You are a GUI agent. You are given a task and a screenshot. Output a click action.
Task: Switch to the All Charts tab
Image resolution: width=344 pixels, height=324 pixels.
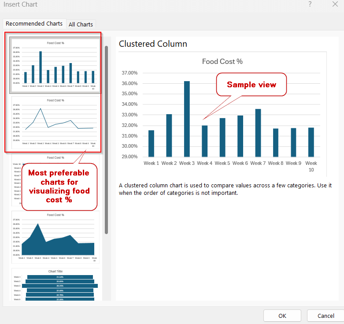click(81, 24)
